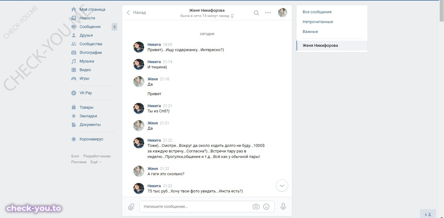Open Женя Никифорова profile from header name
The image size is (444, 218).
click(207, 10)
